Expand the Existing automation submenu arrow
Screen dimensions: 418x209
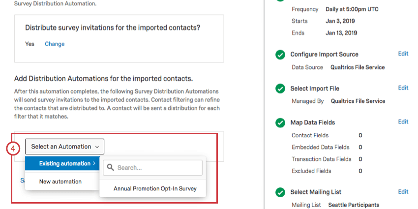(x=94, y=163)
